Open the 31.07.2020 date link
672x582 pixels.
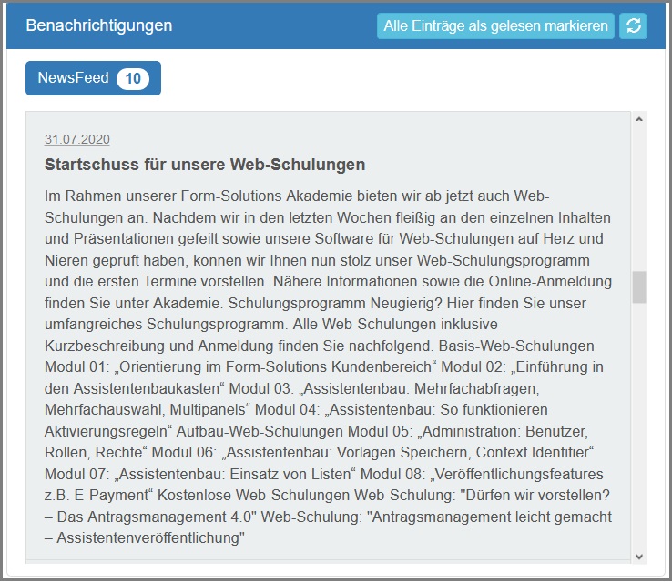(x=77, y=139)
